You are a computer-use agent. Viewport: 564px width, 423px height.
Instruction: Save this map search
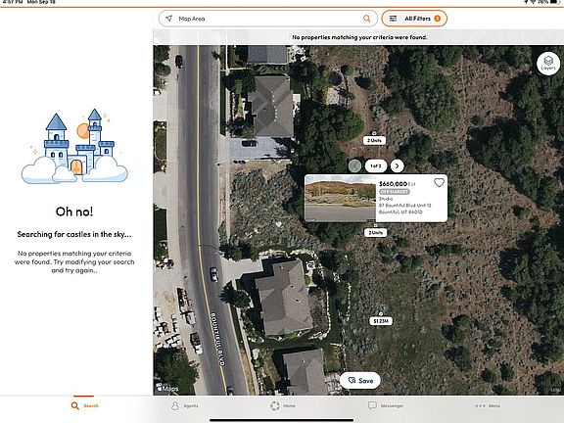(360, 380)
